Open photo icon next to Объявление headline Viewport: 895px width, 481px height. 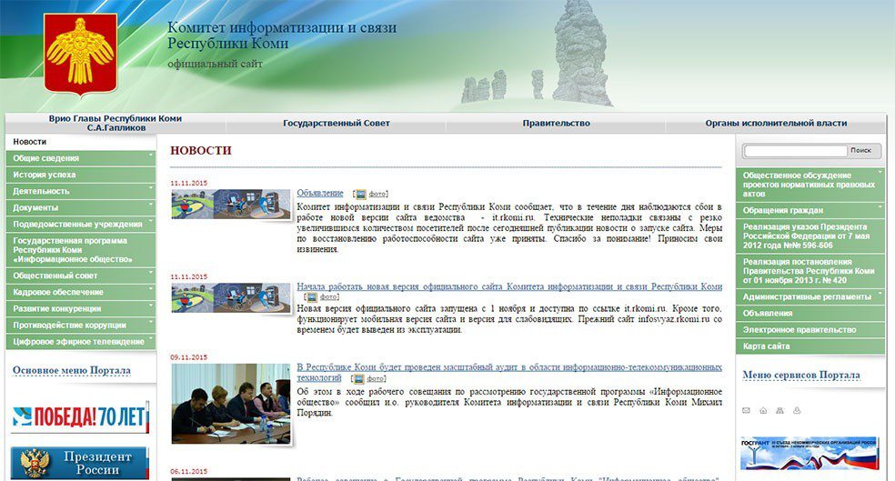pos(359,194)
